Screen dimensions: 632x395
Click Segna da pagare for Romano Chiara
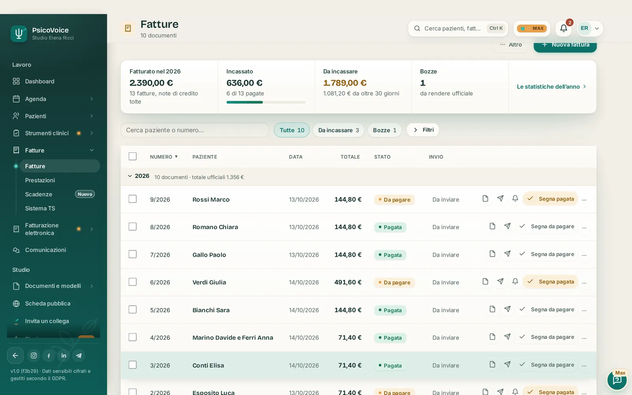547,226
